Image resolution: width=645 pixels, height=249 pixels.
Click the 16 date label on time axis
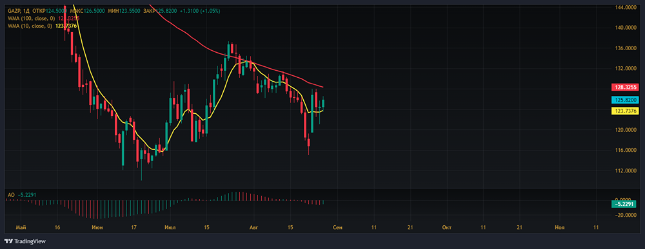click(57, 227)
